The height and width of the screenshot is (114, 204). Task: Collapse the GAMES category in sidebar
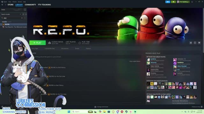click(x=4, y=22)
